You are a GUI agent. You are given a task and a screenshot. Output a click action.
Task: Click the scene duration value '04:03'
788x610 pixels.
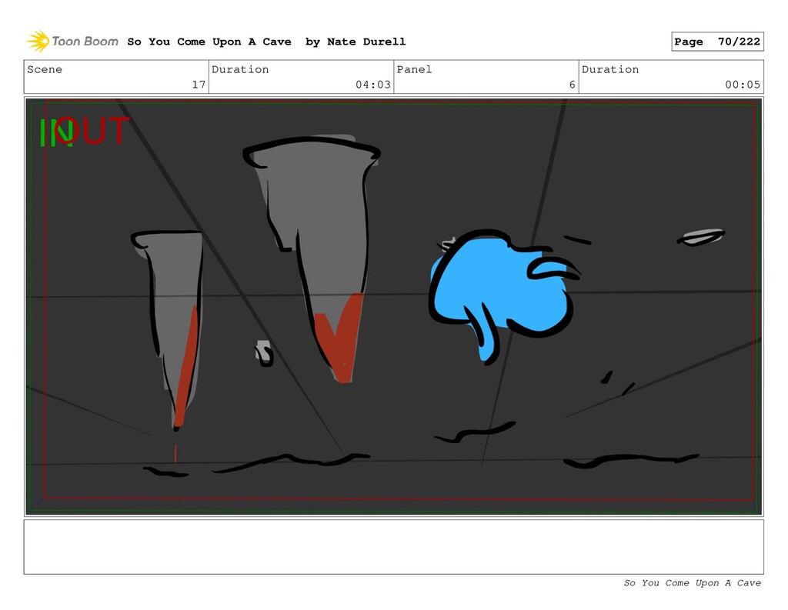(x=373, y=85)
